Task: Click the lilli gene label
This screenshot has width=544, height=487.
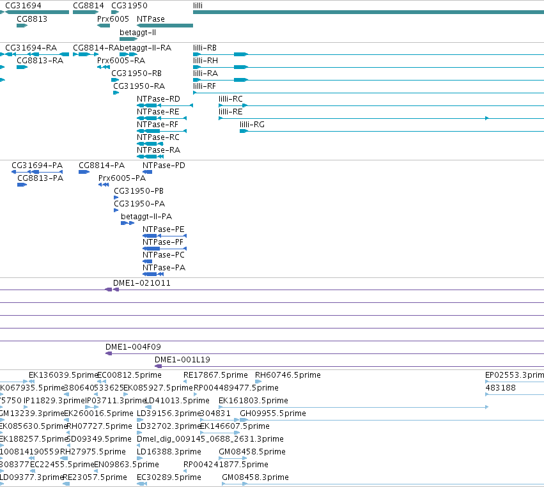Action: point(198,6)
